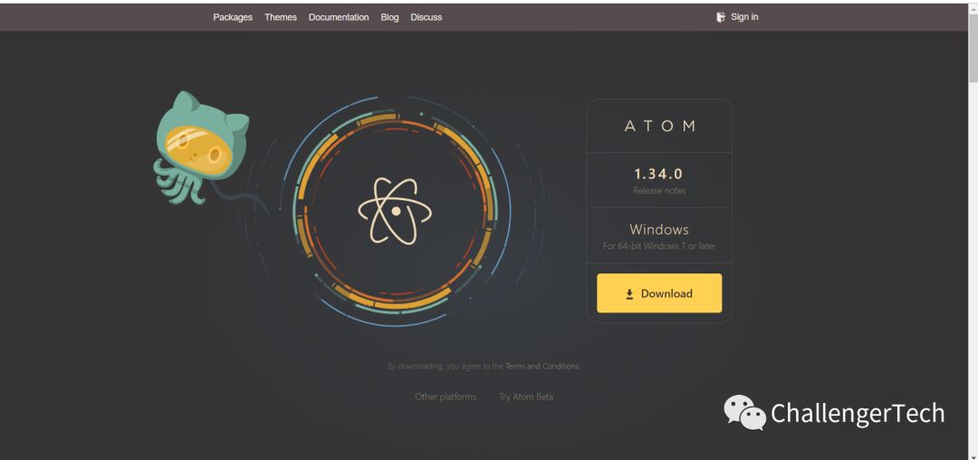The width and height of the screenshot is (978, 460).
Task: Open the Discuss forum link
Action: 426,17
